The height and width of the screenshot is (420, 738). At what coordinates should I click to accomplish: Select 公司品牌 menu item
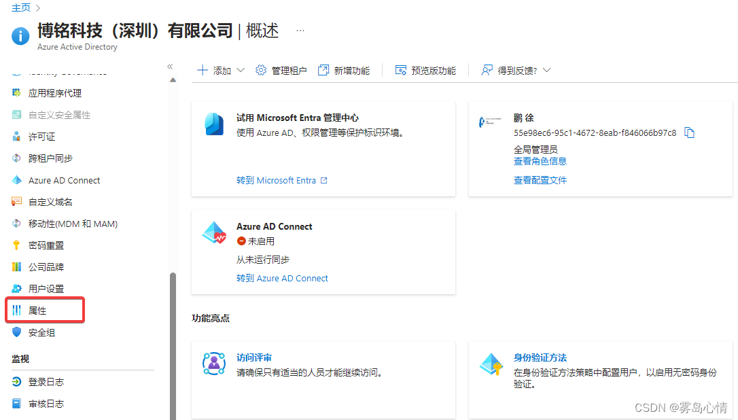(x=46, y=266)
